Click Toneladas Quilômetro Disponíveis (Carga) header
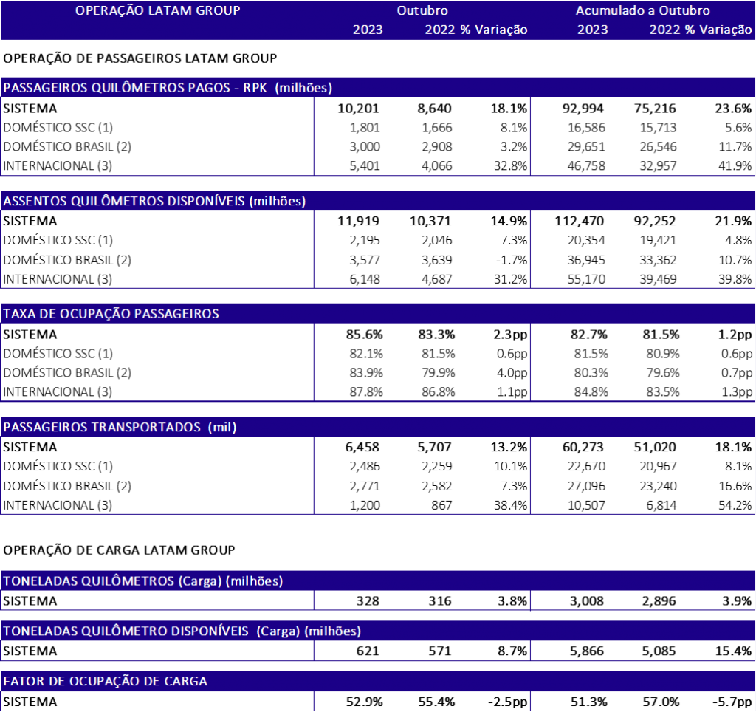756x712 pixels. (182, 631)
